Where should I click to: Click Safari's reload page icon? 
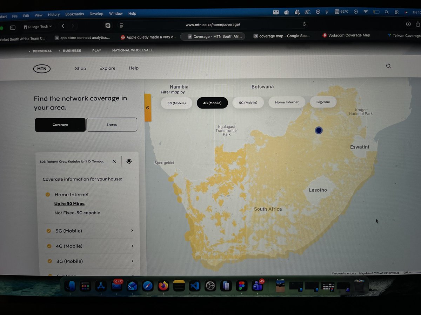(x=304, y=24)
